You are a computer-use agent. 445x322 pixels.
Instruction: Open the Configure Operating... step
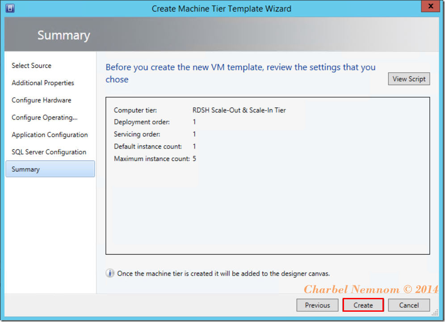pos(45,118)
